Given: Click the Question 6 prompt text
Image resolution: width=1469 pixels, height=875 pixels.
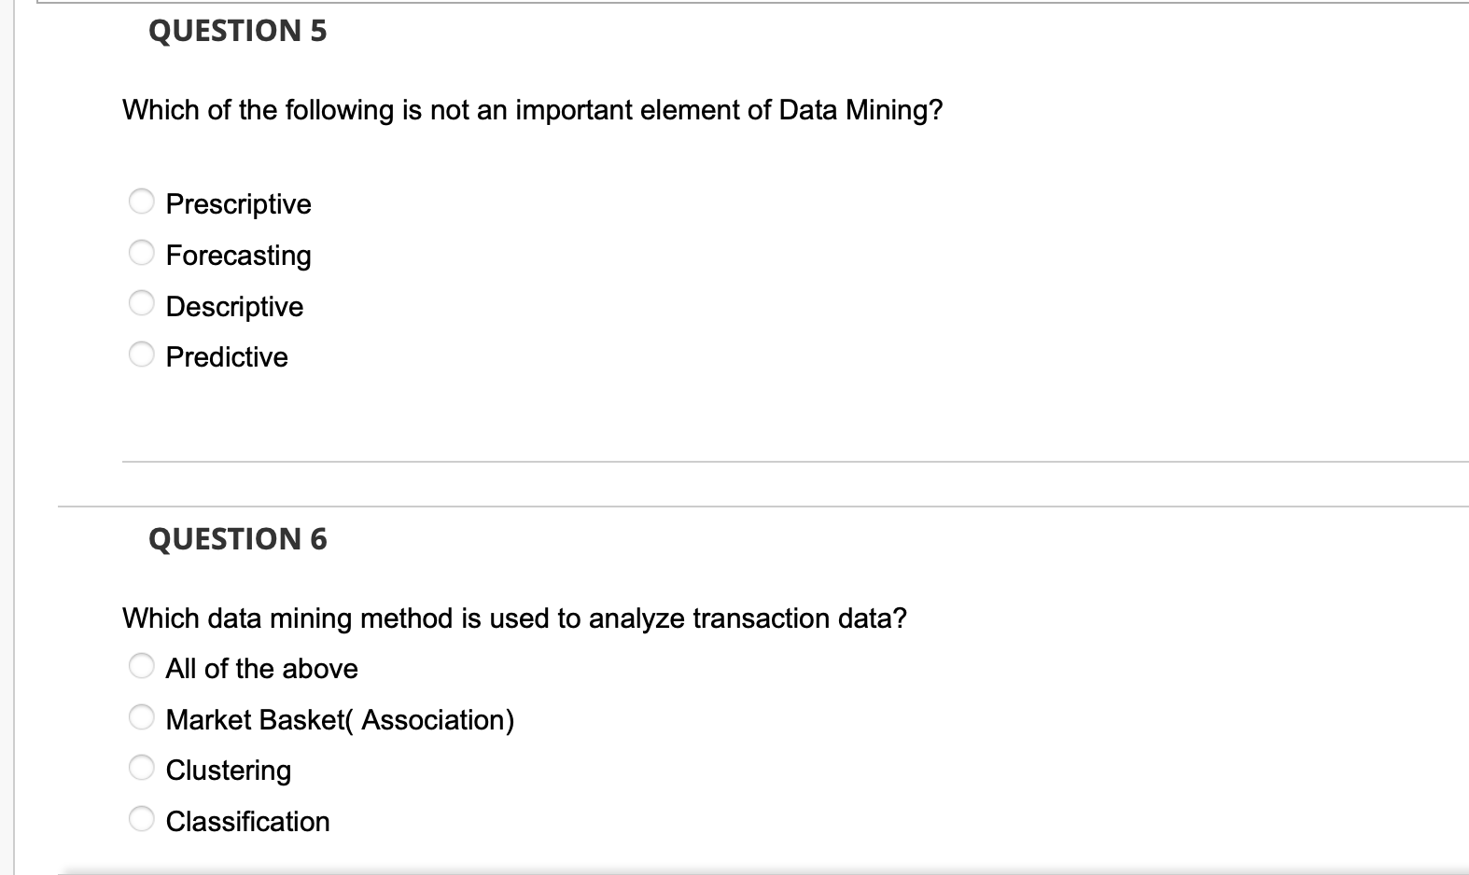Looking at the screenshot, I should tap(514, 618).
